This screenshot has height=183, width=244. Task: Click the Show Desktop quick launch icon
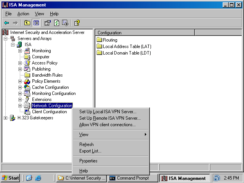pyautogui.click(x=29, y=178)
